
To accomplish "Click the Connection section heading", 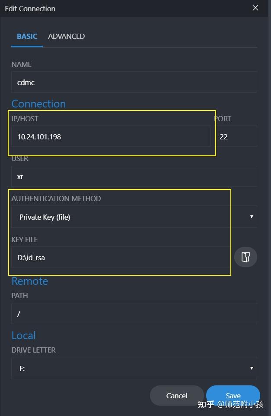I will tap(38, 104).
